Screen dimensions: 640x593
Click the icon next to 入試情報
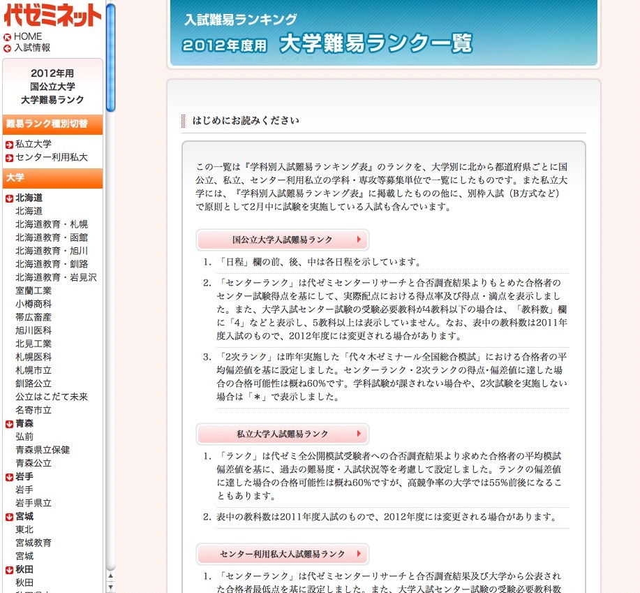point(7,47)
